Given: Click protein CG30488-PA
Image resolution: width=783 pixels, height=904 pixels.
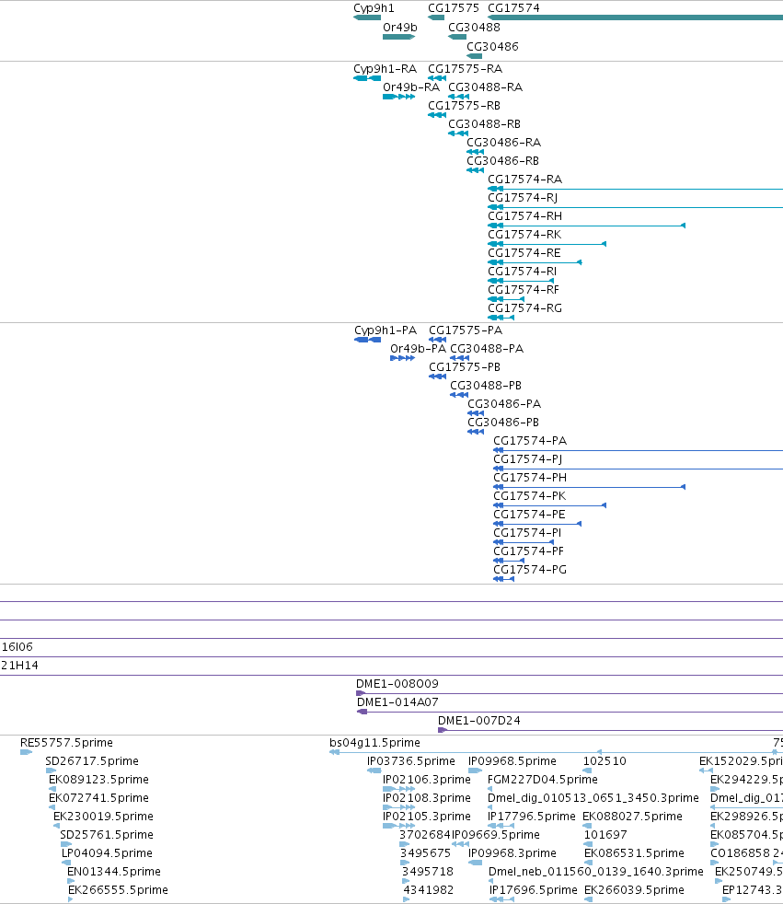Looking at the screenshot, I should click(459, 358).
